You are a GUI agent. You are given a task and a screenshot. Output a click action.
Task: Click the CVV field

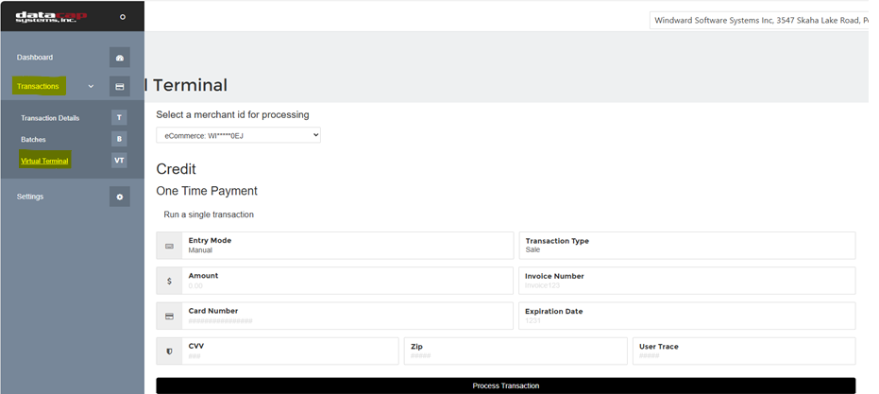(291, 351)
